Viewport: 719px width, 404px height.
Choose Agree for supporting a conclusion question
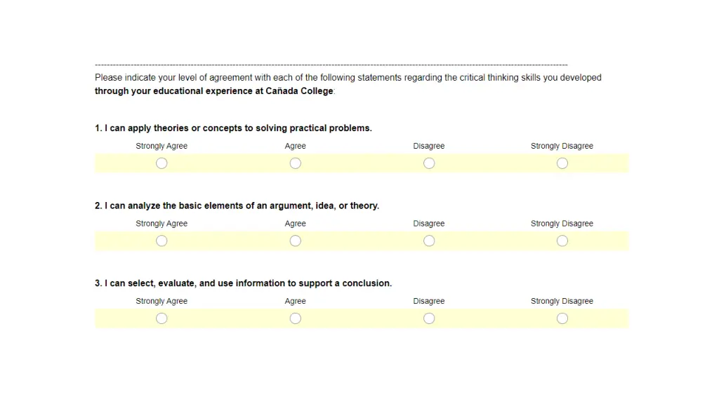pos(296,318)
